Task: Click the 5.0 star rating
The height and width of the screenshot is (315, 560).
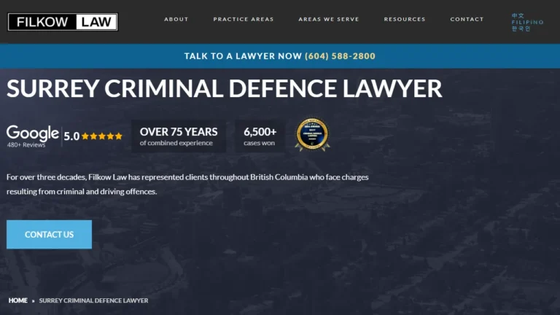Action: point(93,136)
